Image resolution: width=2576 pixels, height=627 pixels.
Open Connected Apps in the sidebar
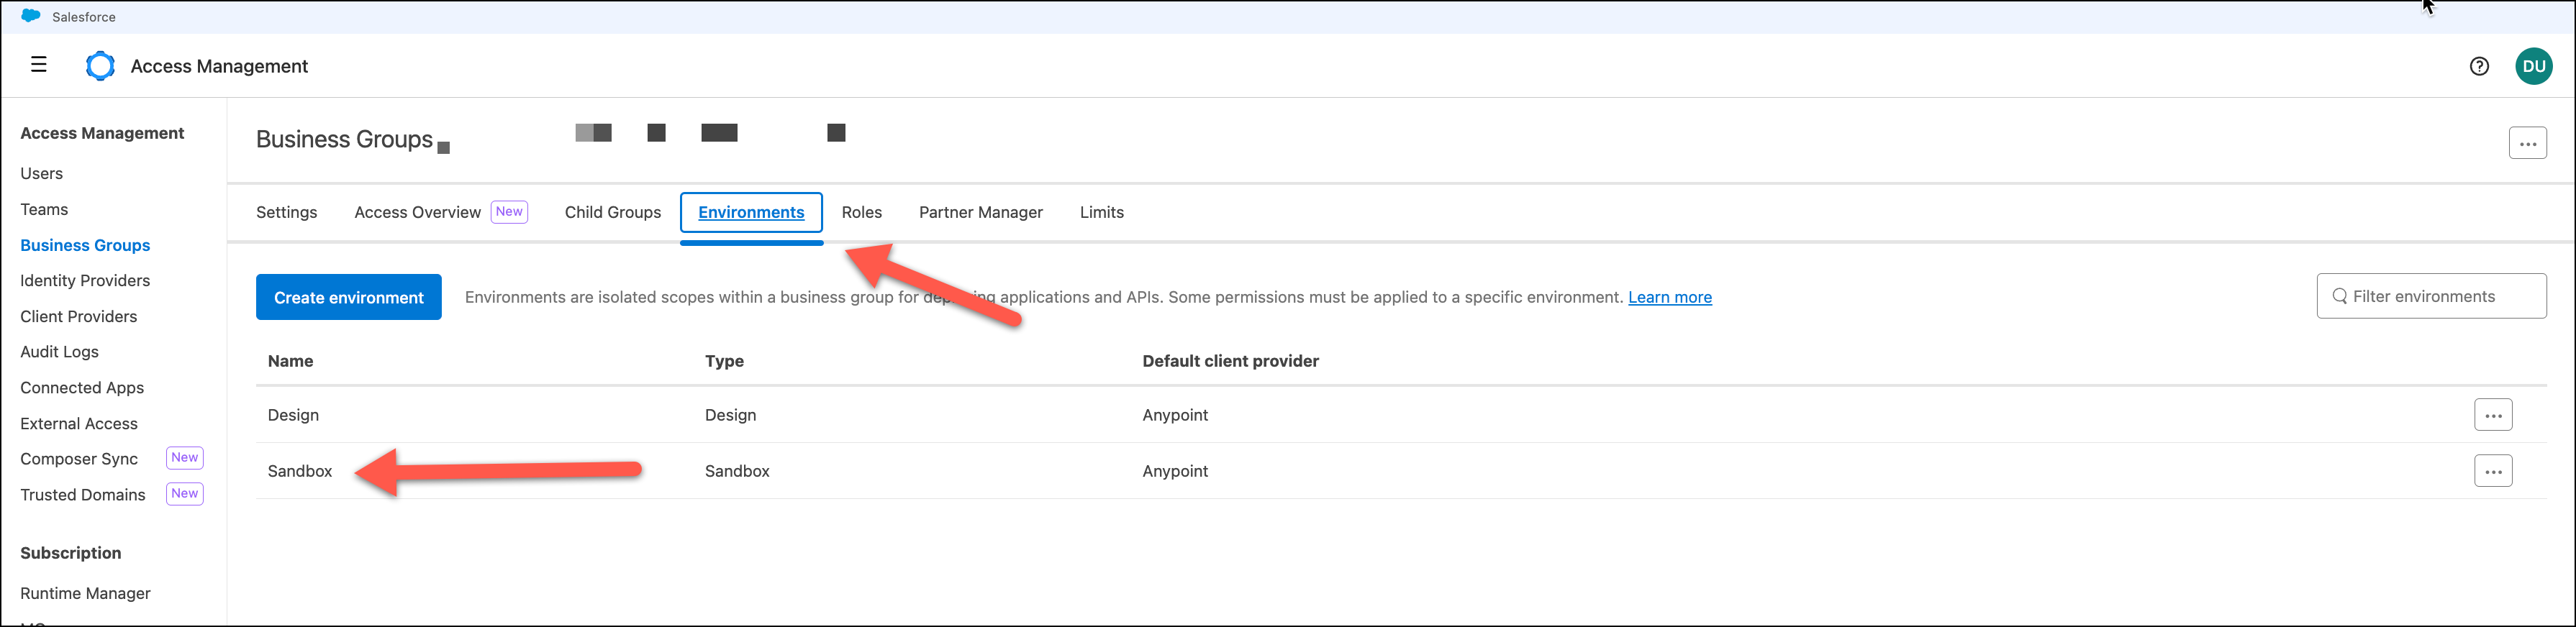click(x=82, y=387)
